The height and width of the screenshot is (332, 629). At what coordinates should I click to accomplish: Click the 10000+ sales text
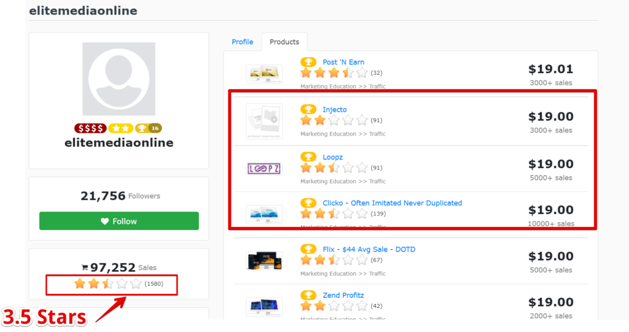tap(551, 224)
